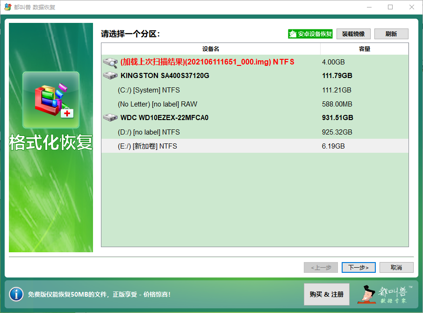Viewport: 423px width, 313px height.
Task: Click the 设备名 column header
Action: [210, 48]
